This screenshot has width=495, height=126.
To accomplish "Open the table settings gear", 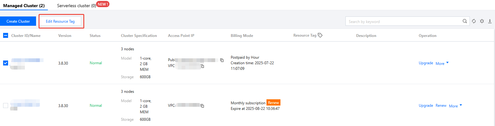I will [482, 21].
